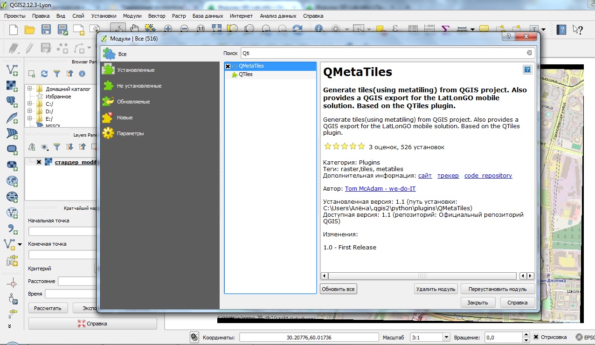Click the What's This help arrow icon
The image size is (595, 345).
point(578,30)
